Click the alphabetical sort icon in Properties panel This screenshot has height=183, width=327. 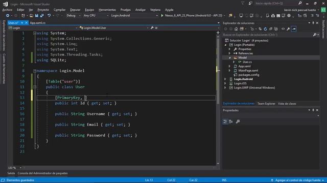tap(231, 121)
